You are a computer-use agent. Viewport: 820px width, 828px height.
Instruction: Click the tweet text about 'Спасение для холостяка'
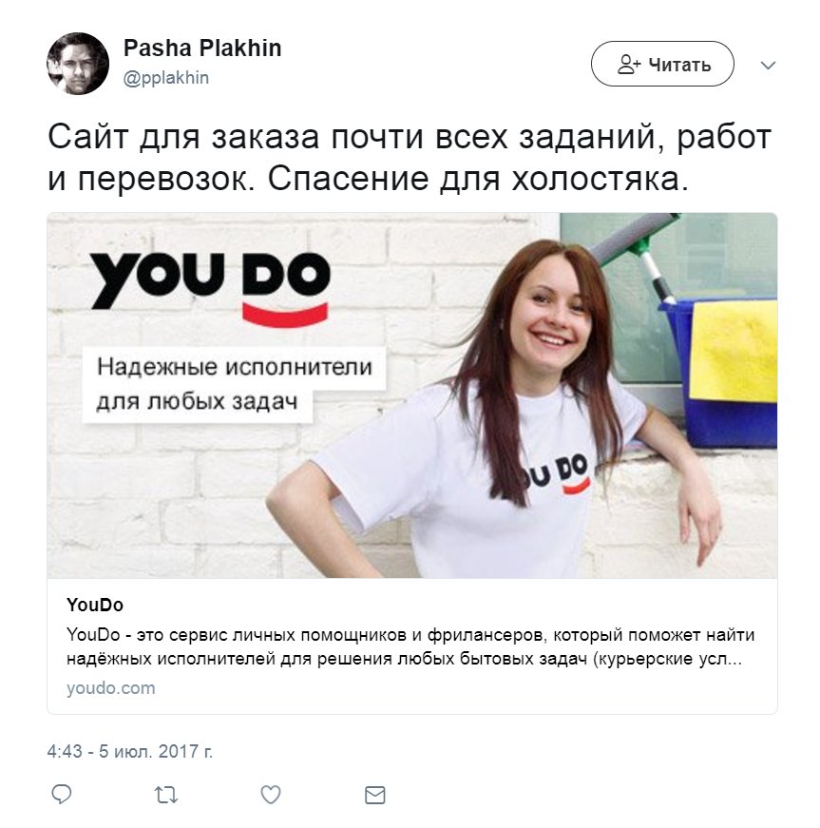pyautogui.click(x=409, y=158)
